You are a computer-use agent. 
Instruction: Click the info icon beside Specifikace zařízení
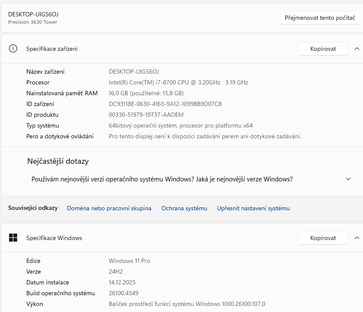click(13, 49)
